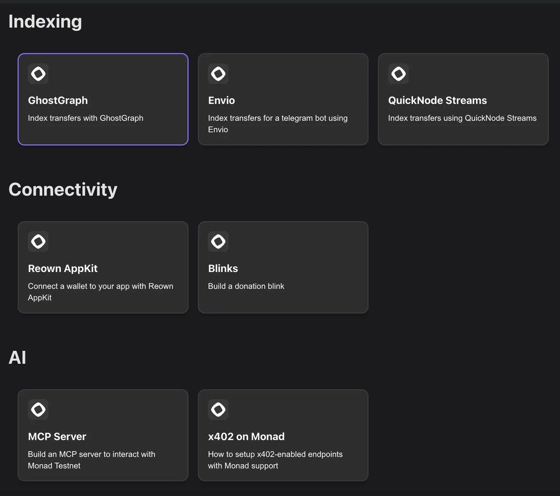
Task: Click the GhostGraph card title text
Action: pyautogui.click(x=58, y=100)
